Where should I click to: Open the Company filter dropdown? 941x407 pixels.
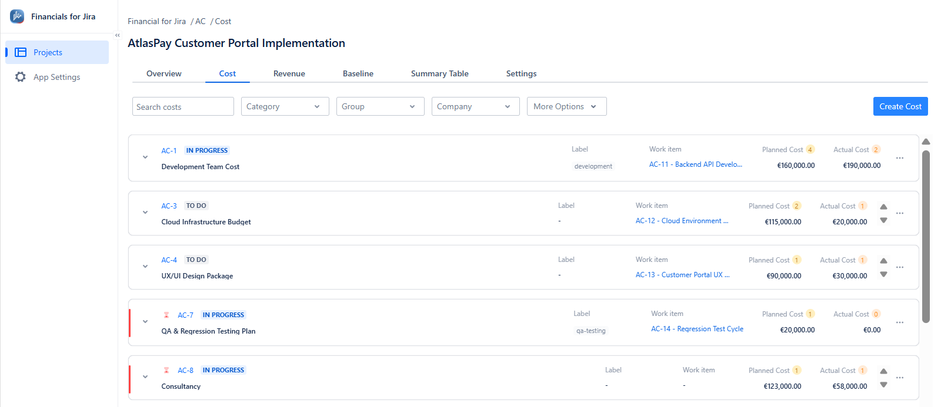pyautogui.click(x=476, y=106)
